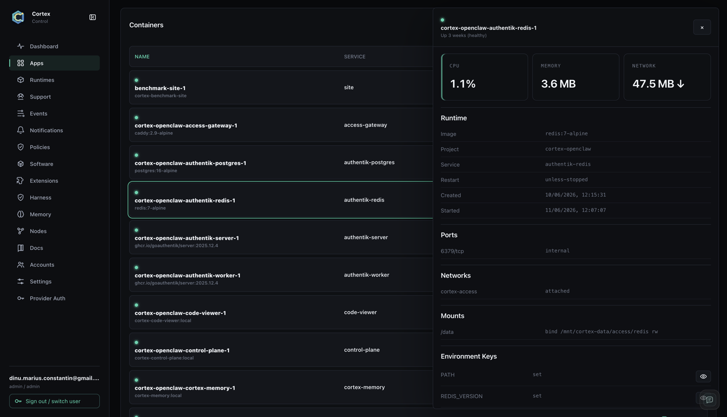
Task: Select cortex-openclaw-access-gateway-1 container
Action: [x=281, y=125]
